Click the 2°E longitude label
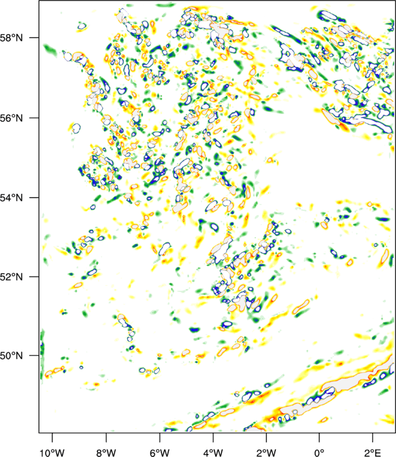 [x=372, y=452]
